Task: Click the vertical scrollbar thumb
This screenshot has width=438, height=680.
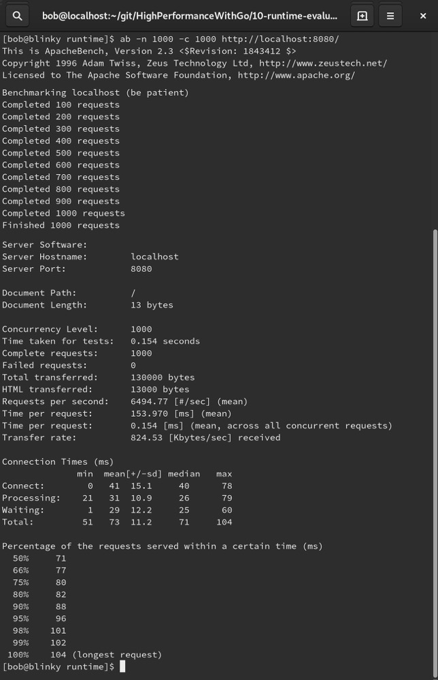Action: (x=435, y=451)
